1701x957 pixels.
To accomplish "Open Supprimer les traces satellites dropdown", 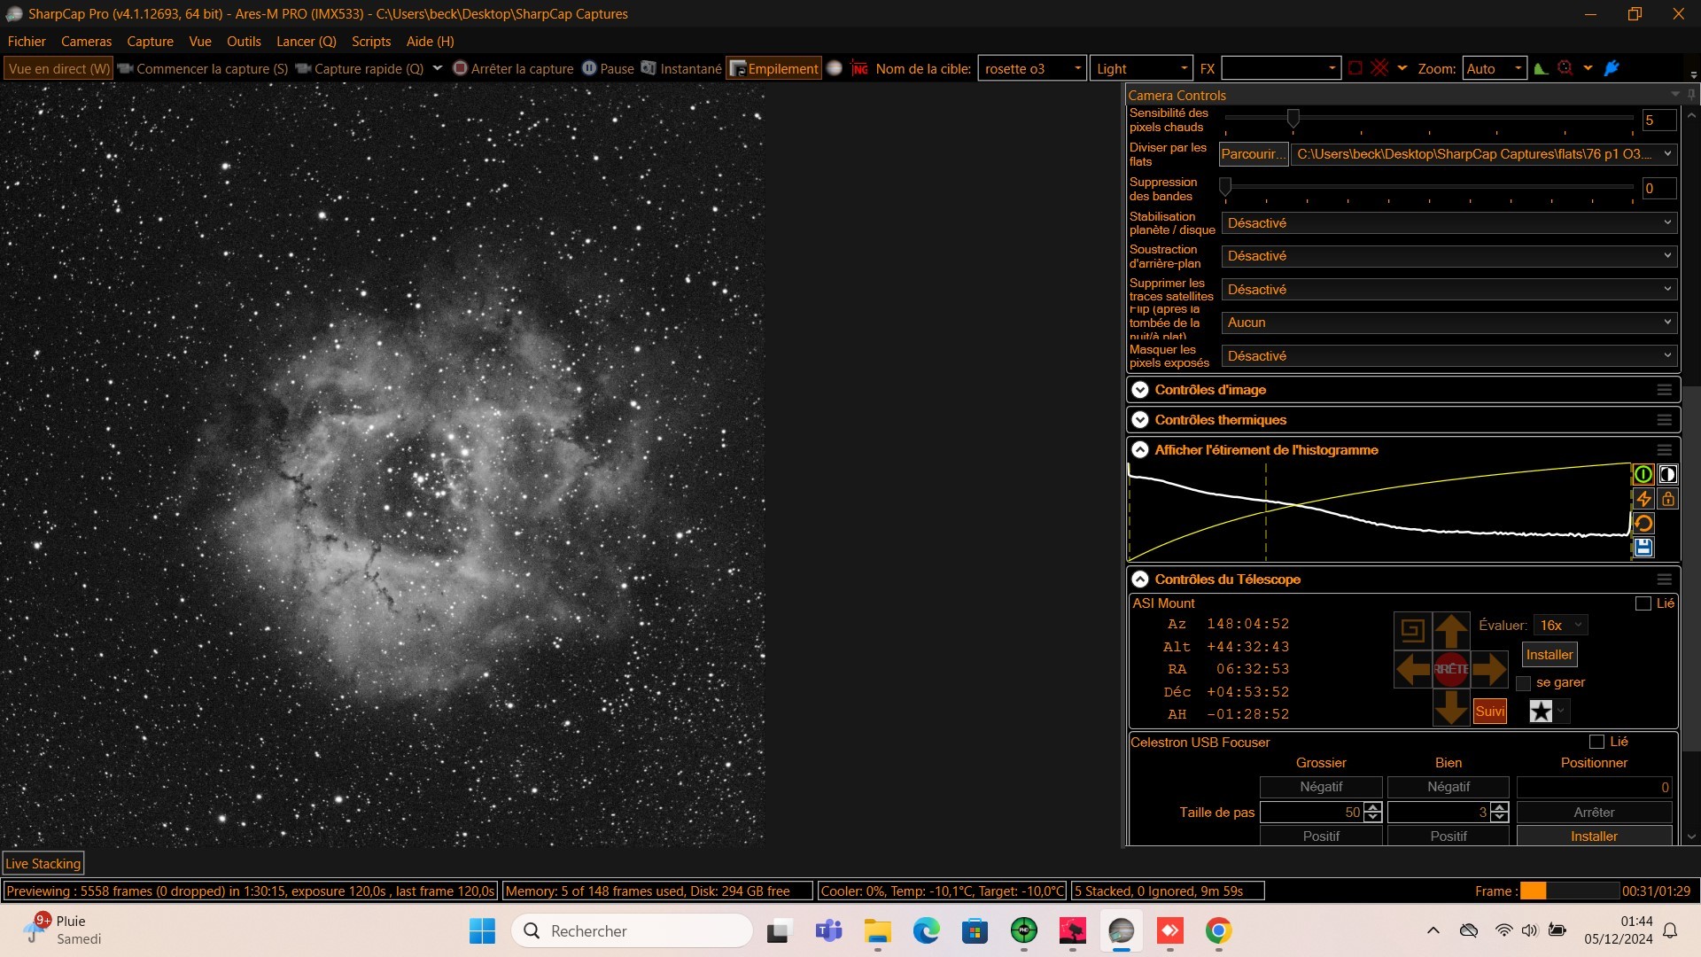I will pos(1449,290).
